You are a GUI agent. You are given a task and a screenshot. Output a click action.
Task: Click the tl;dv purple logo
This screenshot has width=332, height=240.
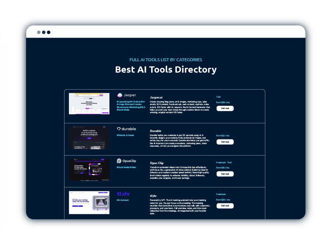click(123, 194)
